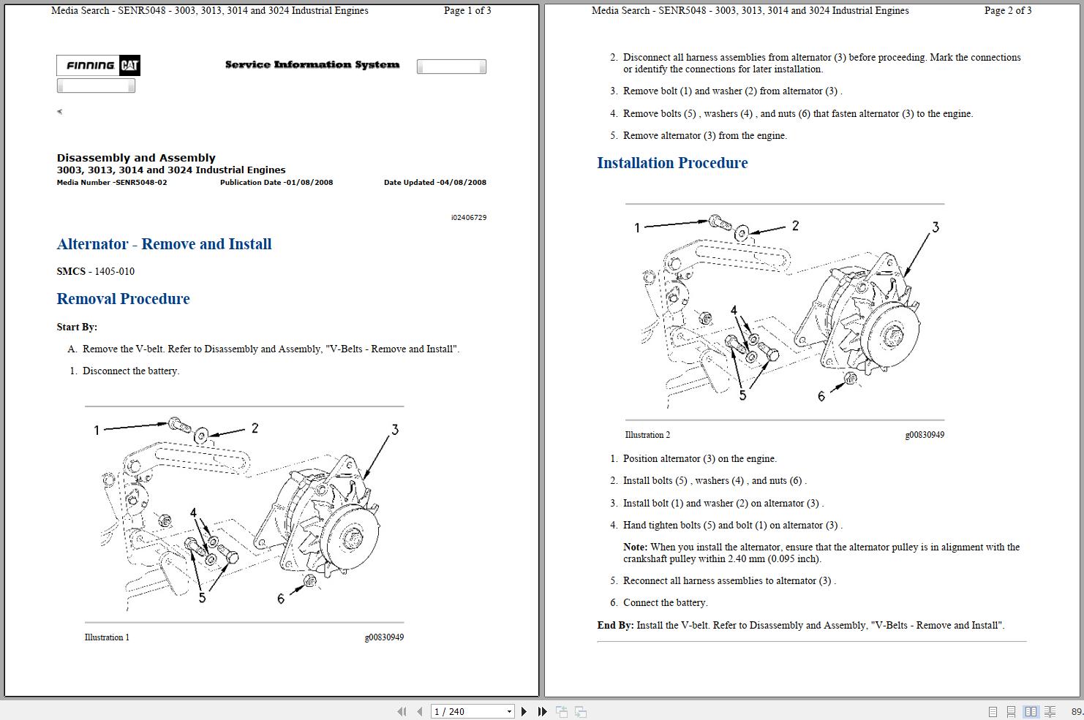Toggle the two-page facing view
Image resolution: width=1084 pixels, height=720 pixels.
[x=1031, y=710]
